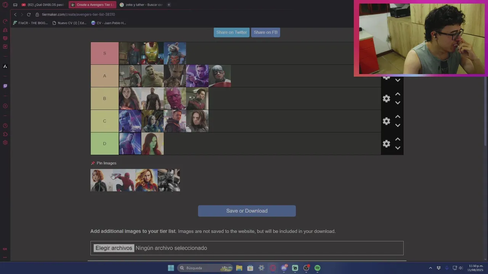The width and height of the screenshot is (488, 274).
Task: Open the CV - Juan Pablo bookmark
Action: pos(109,23)
